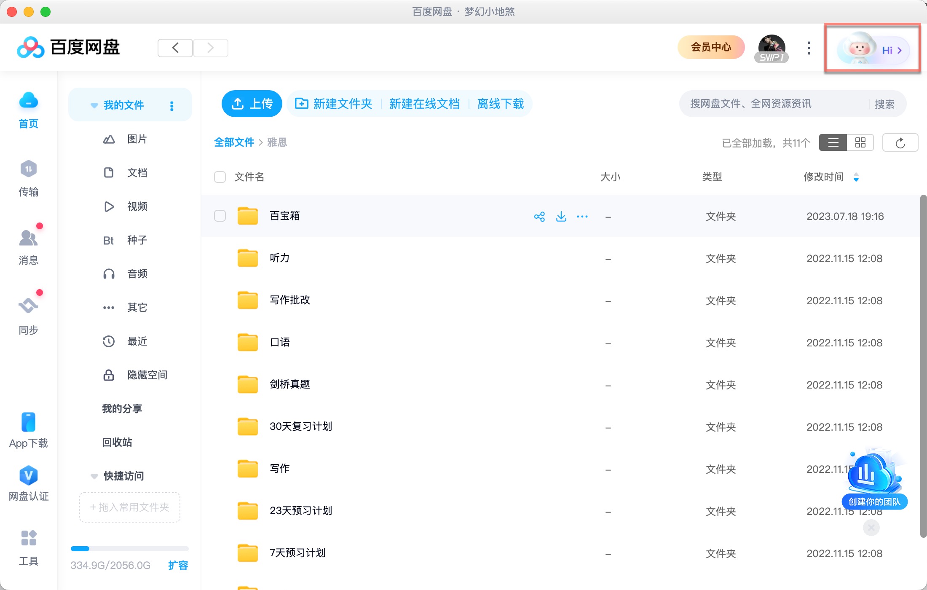This screenshot has width=927, height=590.
Task: Click the share icon for 百宝箱
Action: click(539, 217)
